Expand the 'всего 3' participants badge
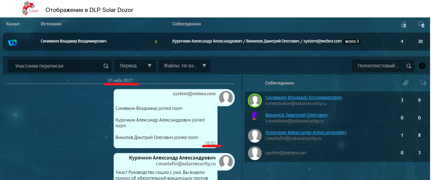Viewport: 431px width, 180px height. point(352,41)
